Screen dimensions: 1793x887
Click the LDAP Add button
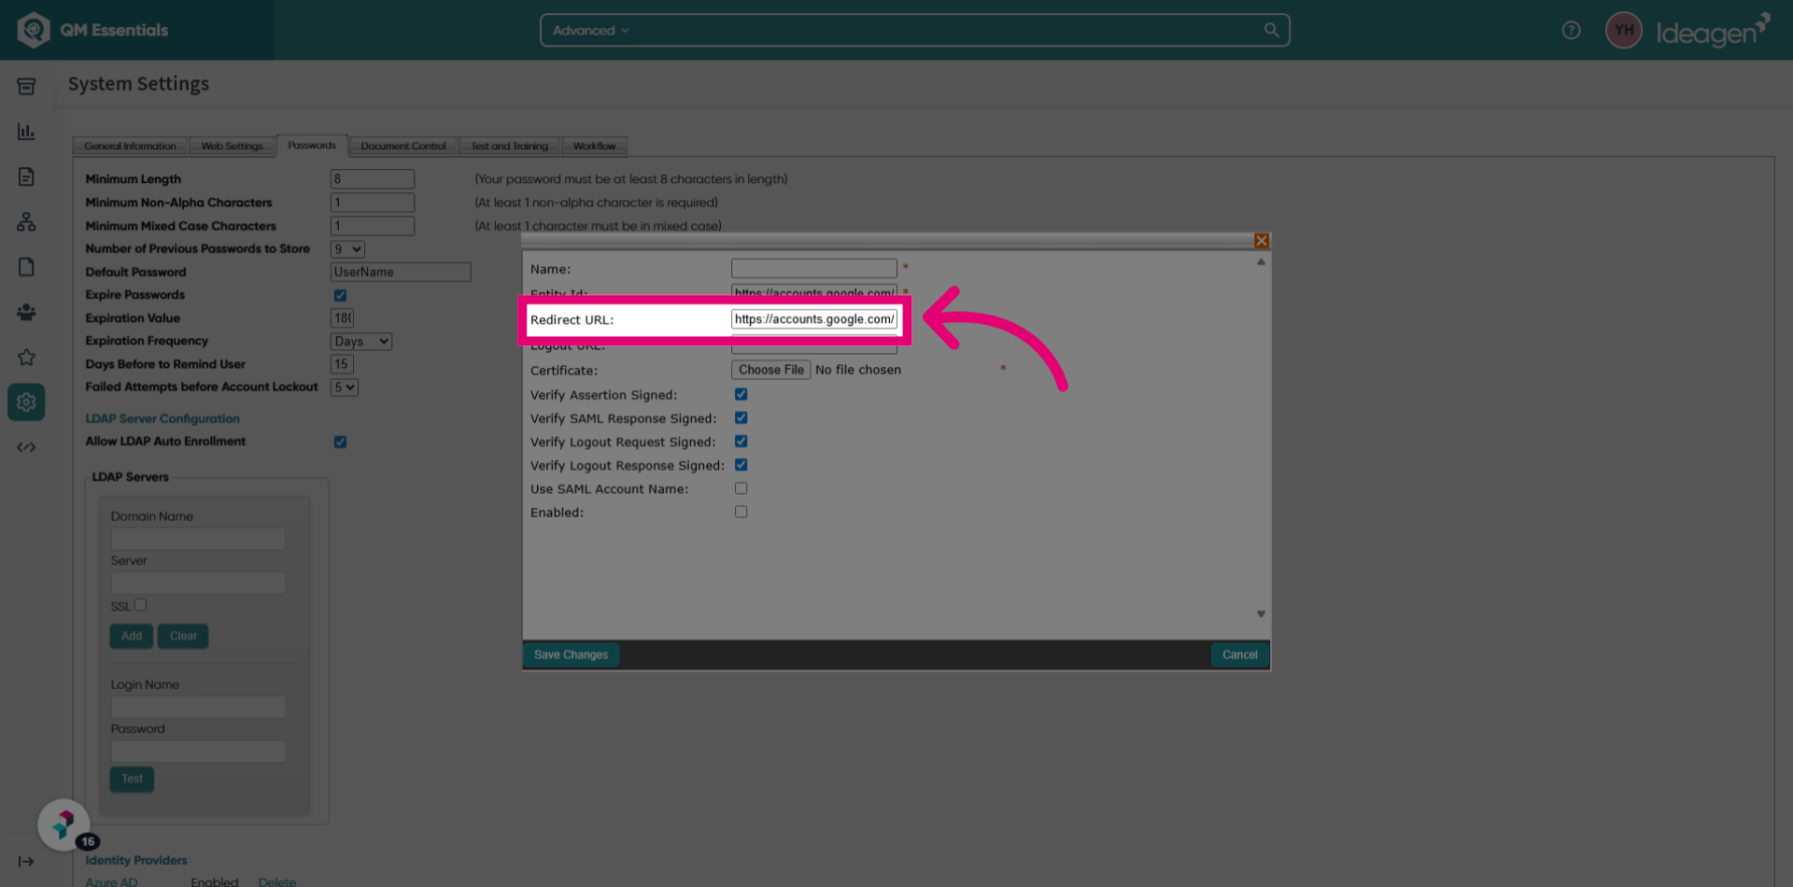[x=132, y=636]
